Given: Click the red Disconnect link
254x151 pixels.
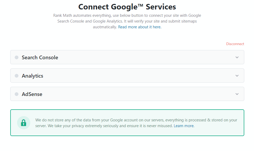Looking at the screenshot, I should point(235,44).
